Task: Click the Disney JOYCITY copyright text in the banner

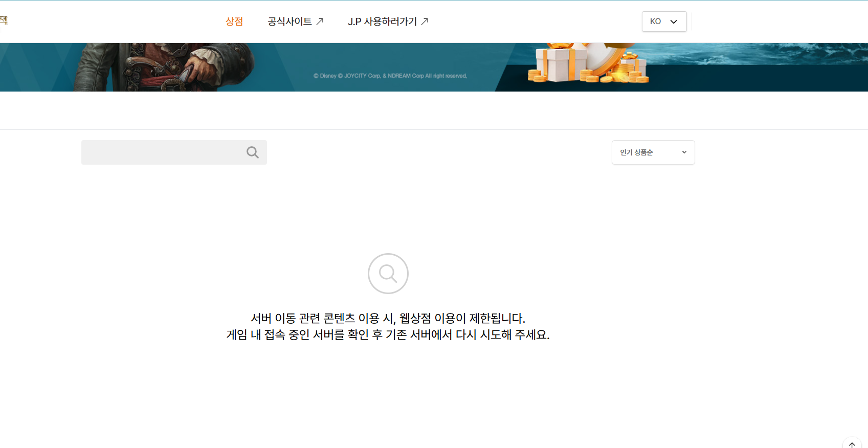Action: point(390,76)
